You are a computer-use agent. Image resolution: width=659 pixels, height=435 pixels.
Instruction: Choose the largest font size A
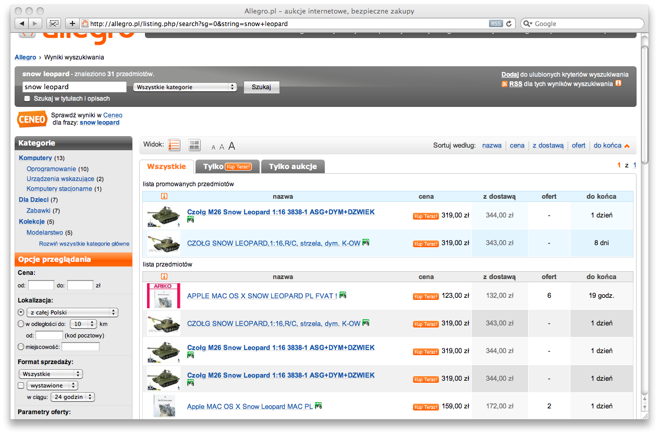(x=231, y=146)
